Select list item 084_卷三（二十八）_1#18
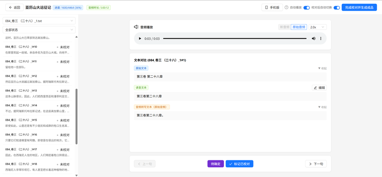Screen dimensions: 382x177 [x=37, y=167]
